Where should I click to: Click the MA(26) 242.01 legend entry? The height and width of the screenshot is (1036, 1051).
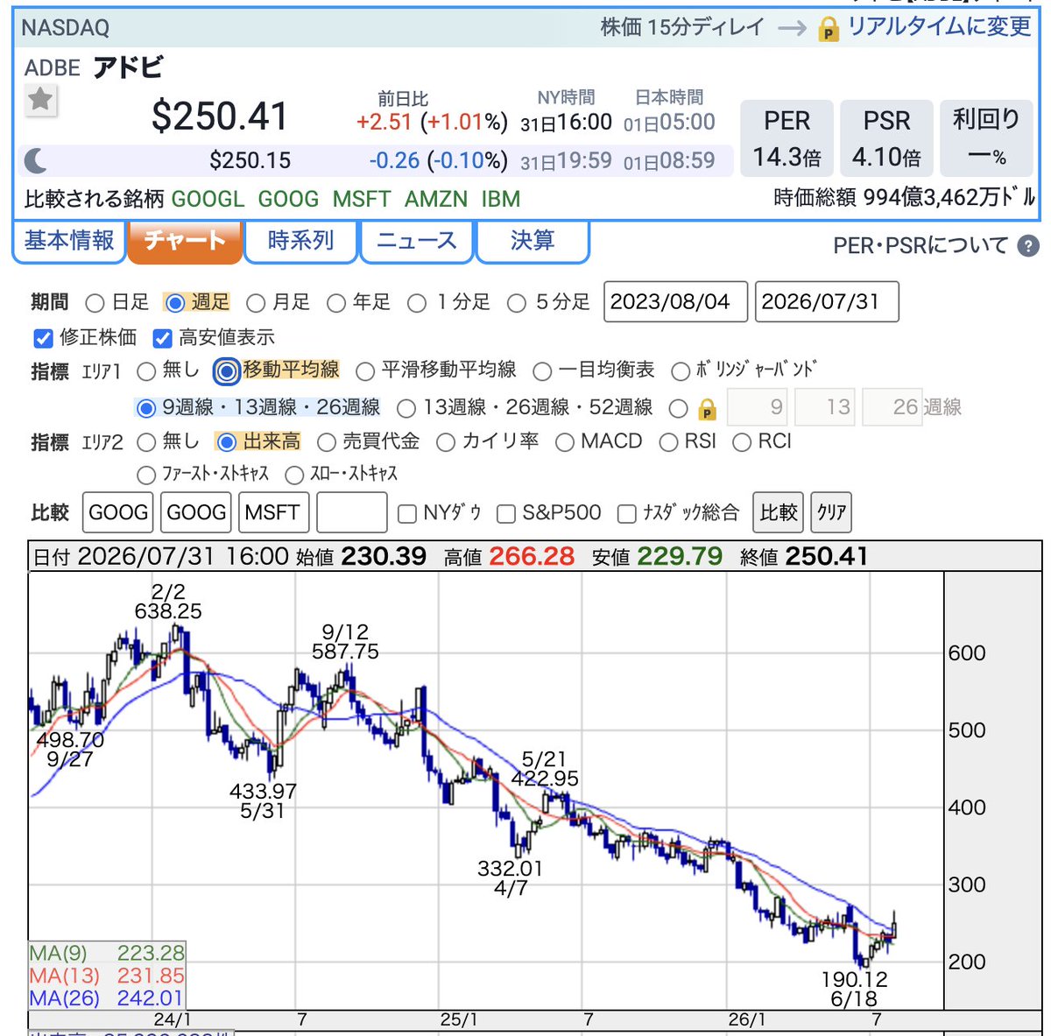[107, 998]
